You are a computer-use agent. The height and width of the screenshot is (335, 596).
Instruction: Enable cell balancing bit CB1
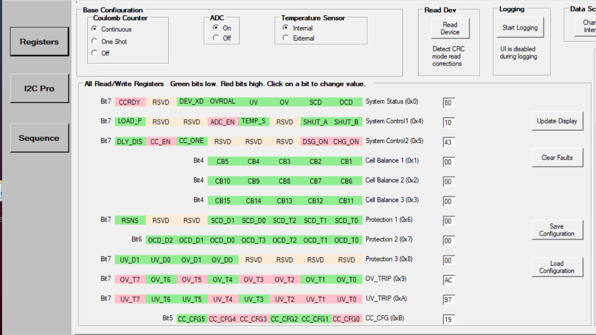pos(346,161)
